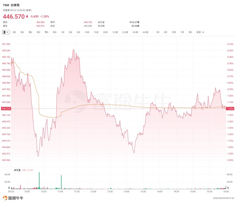
Task: Show the 今年 year-to-date range
Action: point(174,32)
